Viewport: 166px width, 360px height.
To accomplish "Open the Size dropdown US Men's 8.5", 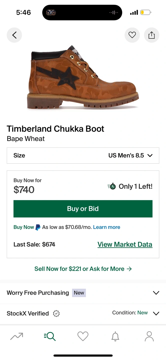I will coord(83,155).
